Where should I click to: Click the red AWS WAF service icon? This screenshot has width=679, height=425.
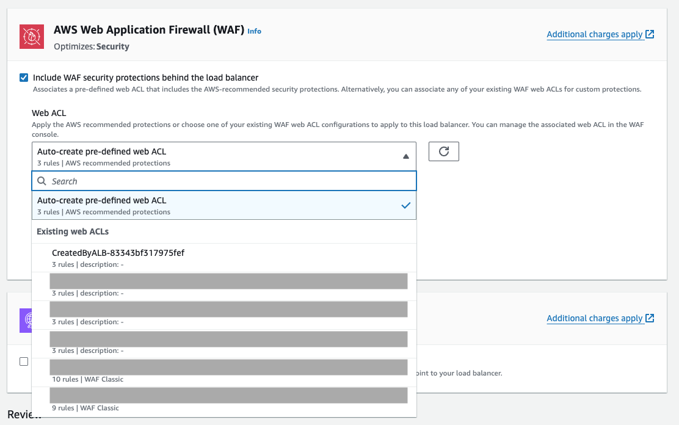tap(32, 37)
